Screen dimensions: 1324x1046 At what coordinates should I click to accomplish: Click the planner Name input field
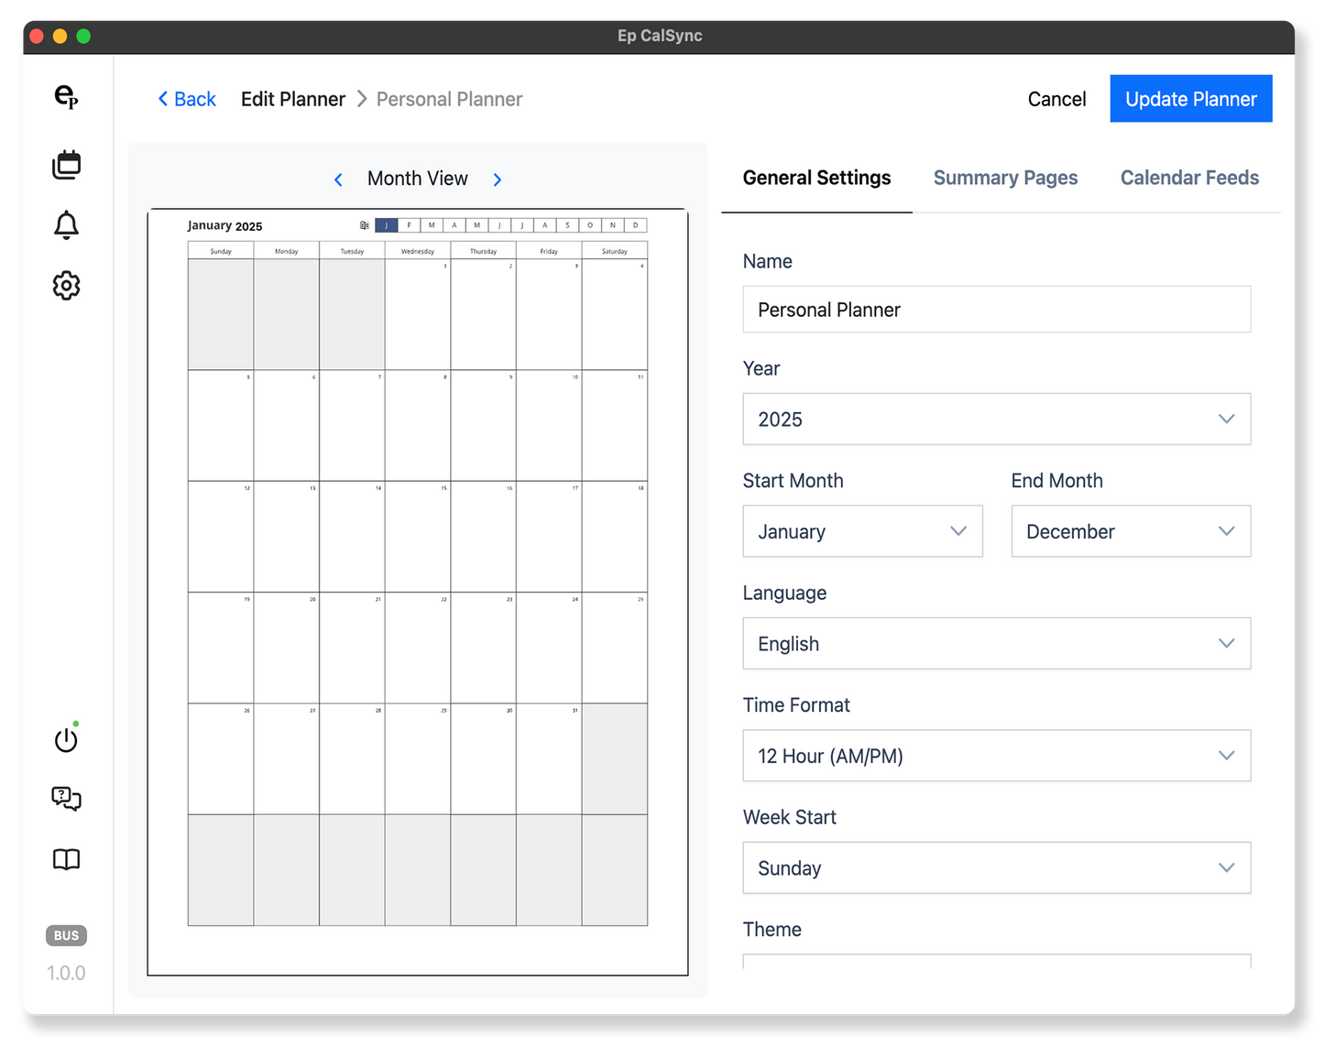(996, 310)
